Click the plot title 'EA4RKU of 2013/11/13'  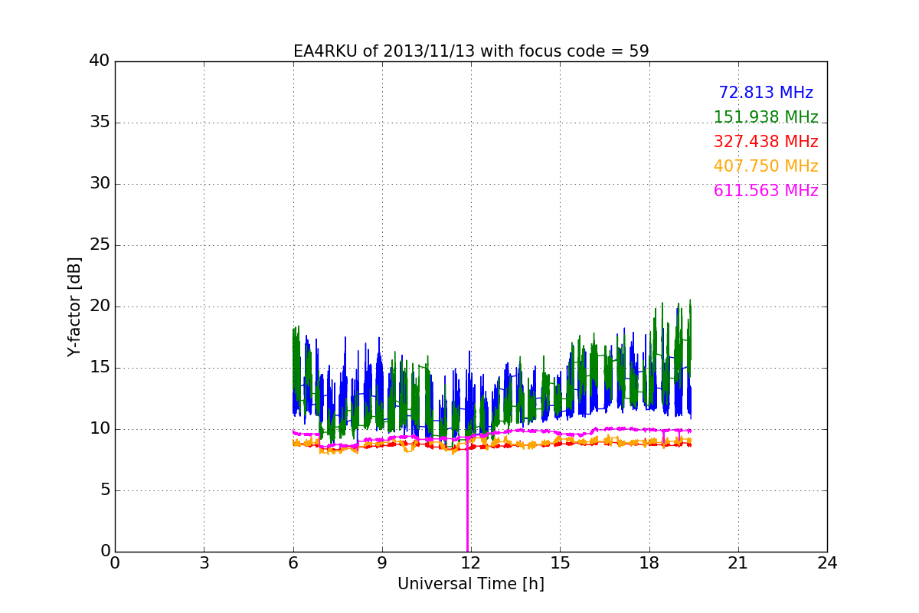471,51
